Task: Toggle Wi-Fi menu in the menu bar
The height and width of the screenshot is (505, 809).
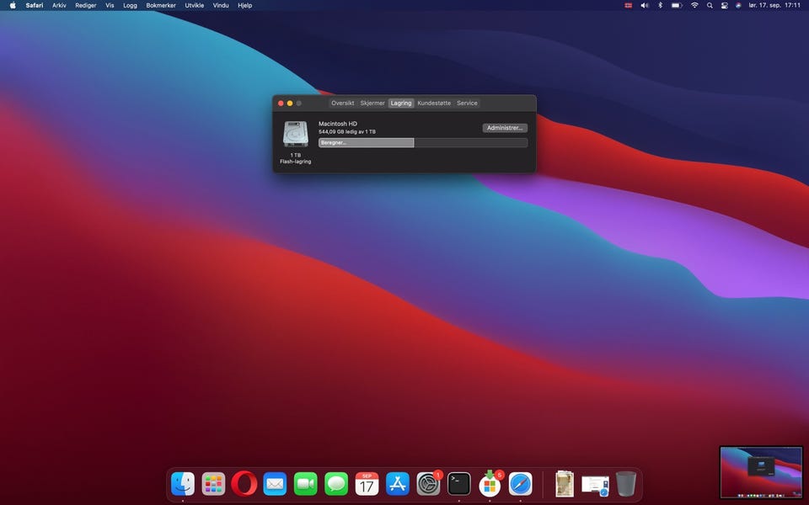Action: [694, 5]
